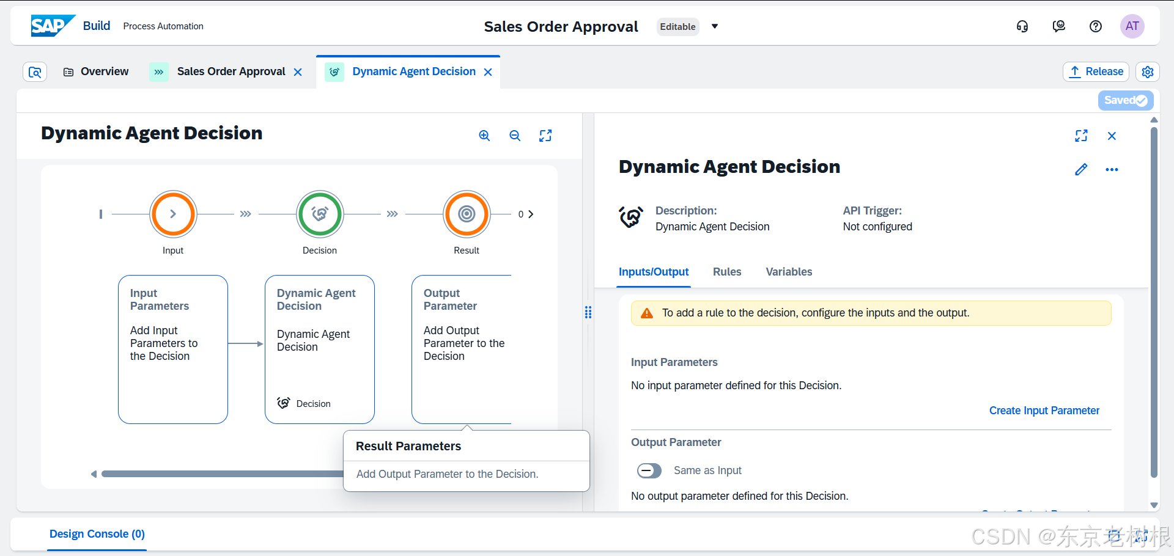Image resolution: width=1174 pixels, height=556 pixels.
Task: Open the project settings gear icon
Action: [x=1148, y=72]
